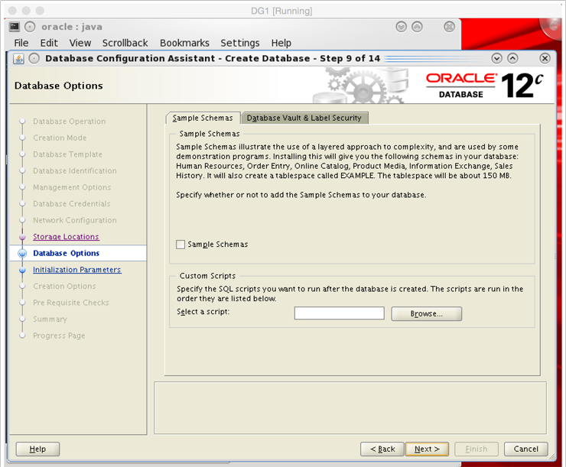The width and height of the screenshot is (566, 467).
Task: Click the Initialization Parameters step bullet icon
Action: pos(22,270)
